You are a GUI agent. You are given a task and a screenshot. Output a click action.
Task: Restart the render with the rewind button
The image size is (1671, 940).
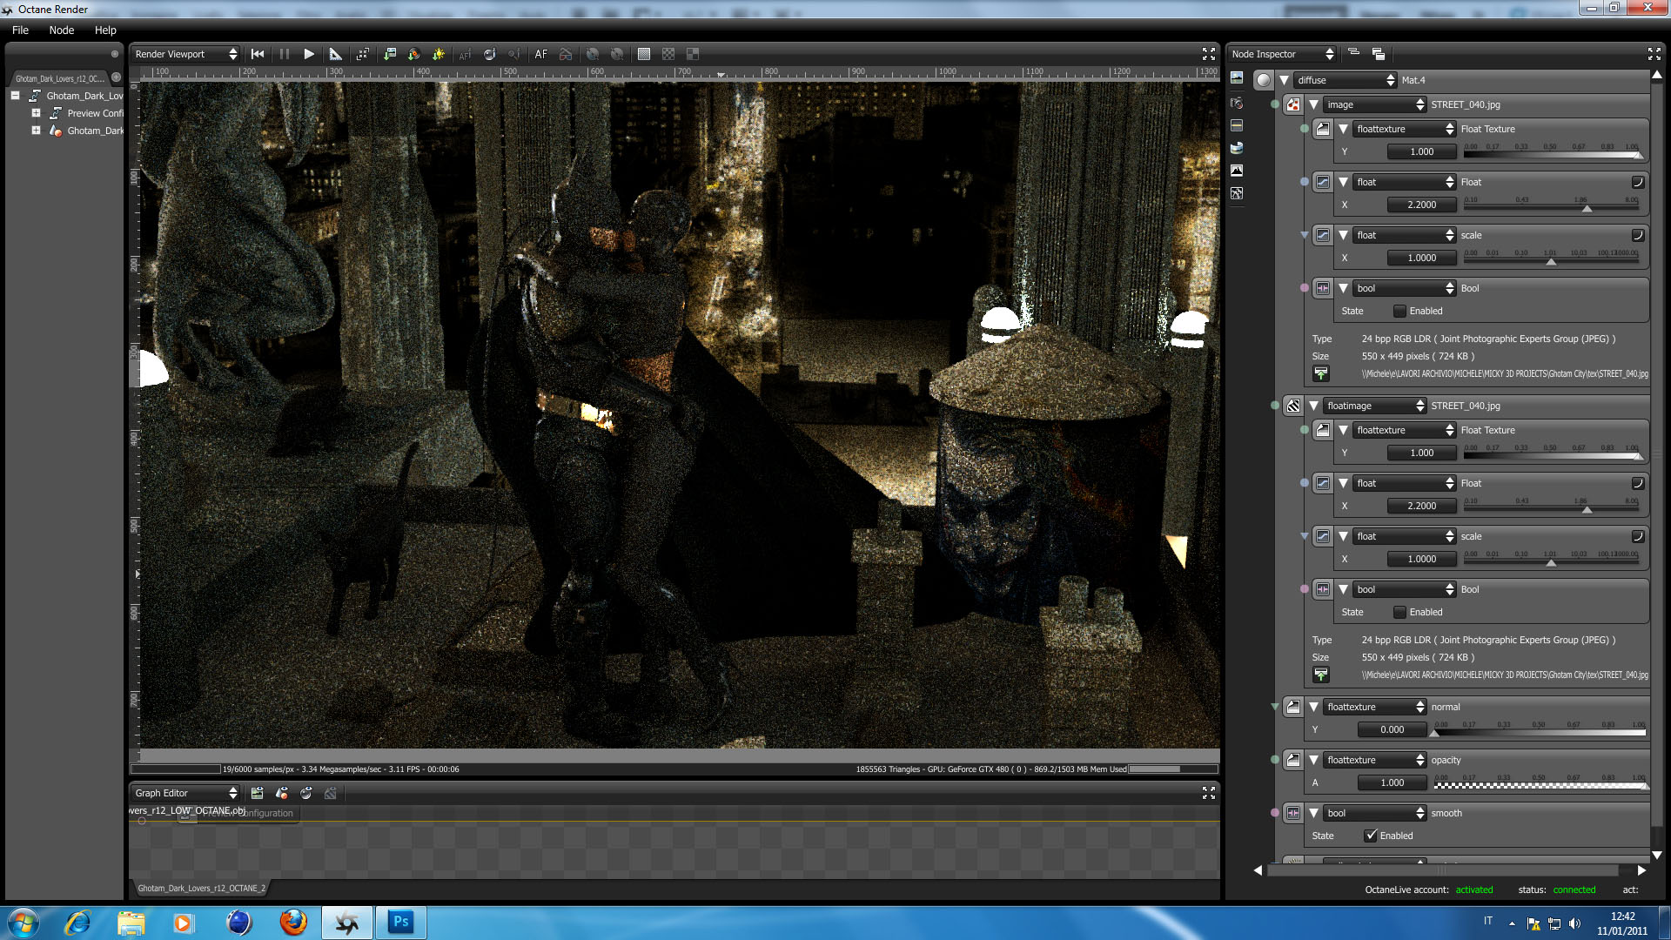click(258, 54)
